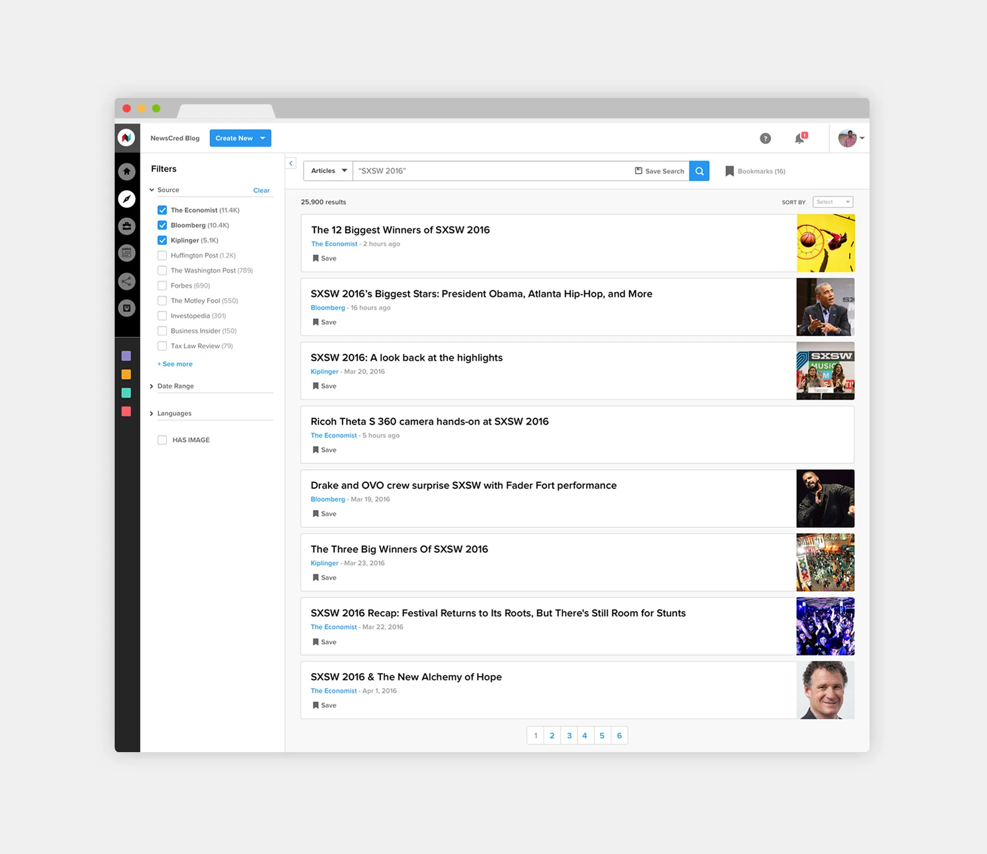Click the browser tab at the top

coord(226,110)
